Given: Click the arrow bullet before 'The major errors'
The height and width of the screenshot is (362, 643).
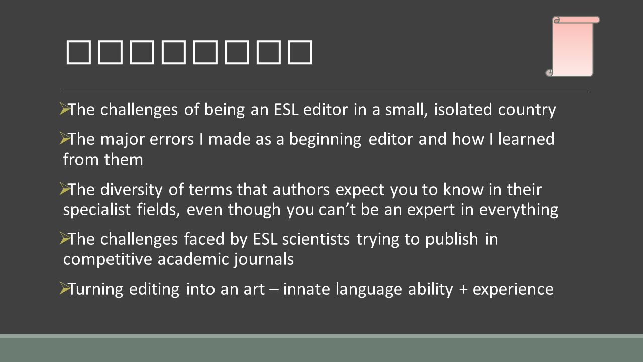Looking at the screenshot, I should pyautogui.click(x=64, y=137).
